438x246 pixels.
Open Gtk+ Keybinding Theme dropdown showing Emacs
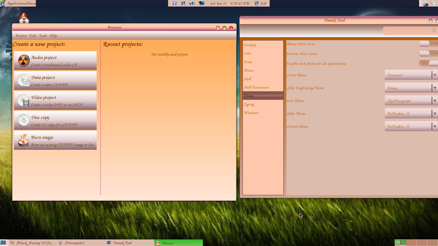pyautogui.click(x=411, y=88)
